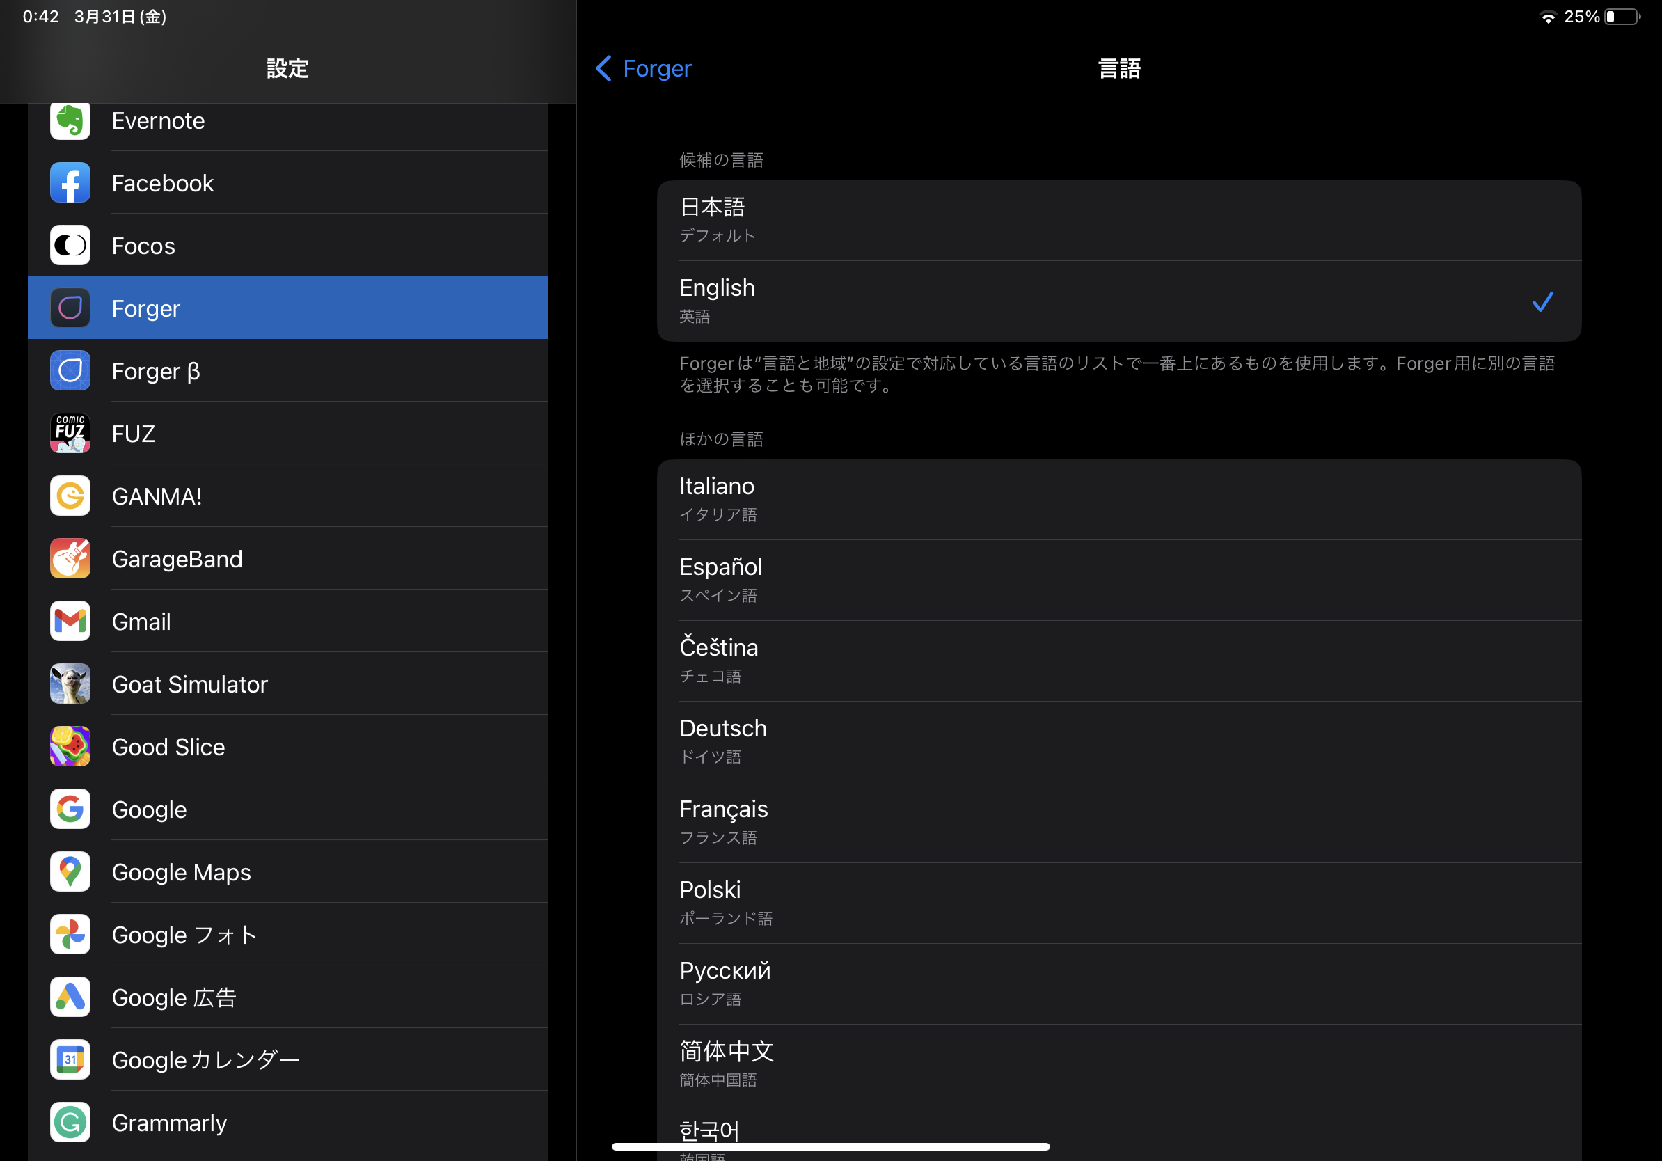1662x1161 pixels.
Task: Choose Polski language
Action: [1118, 903]
